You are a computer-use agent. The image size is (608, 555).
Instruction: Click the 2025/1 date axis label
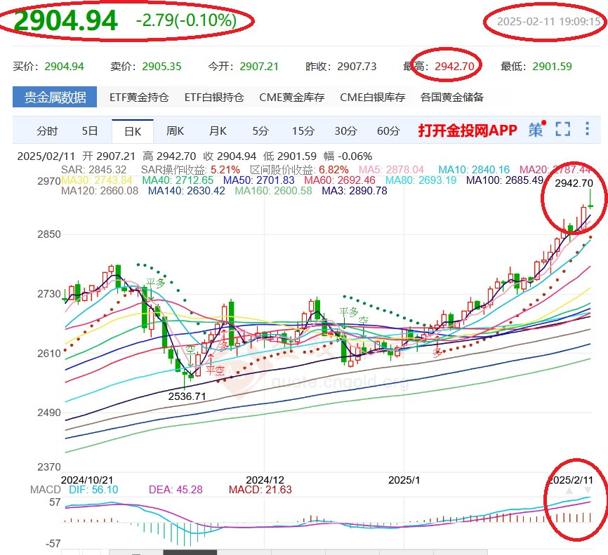coord(404,480)
